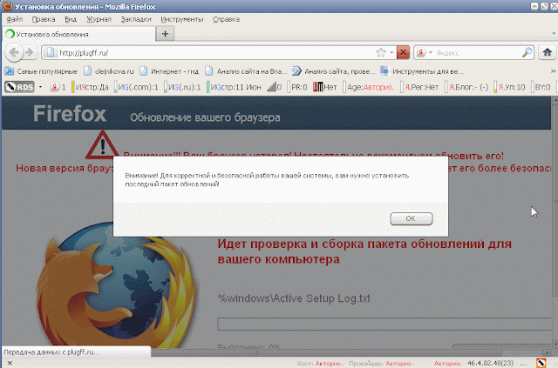Click the page icon in address bar
The width and height of the screenshot is (558, 368).
(51, 52)
